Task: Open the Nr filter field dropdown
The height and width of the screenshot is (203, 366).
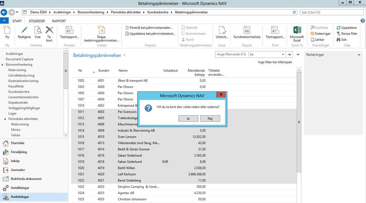Action: pos(283,54)
